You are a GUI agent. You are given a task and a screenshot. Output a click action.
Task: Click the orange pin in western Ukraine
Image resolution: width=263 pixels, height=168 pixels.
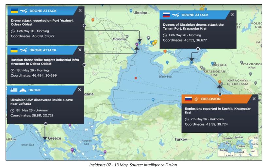[x=93, y=20]
